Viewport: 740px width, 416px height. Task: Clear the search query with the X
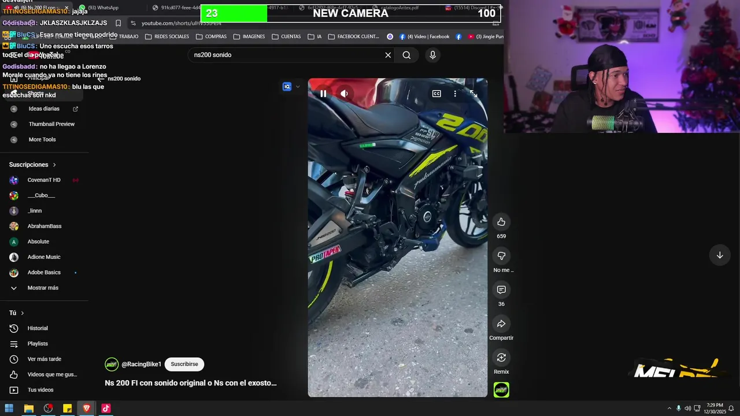point(388,55)
